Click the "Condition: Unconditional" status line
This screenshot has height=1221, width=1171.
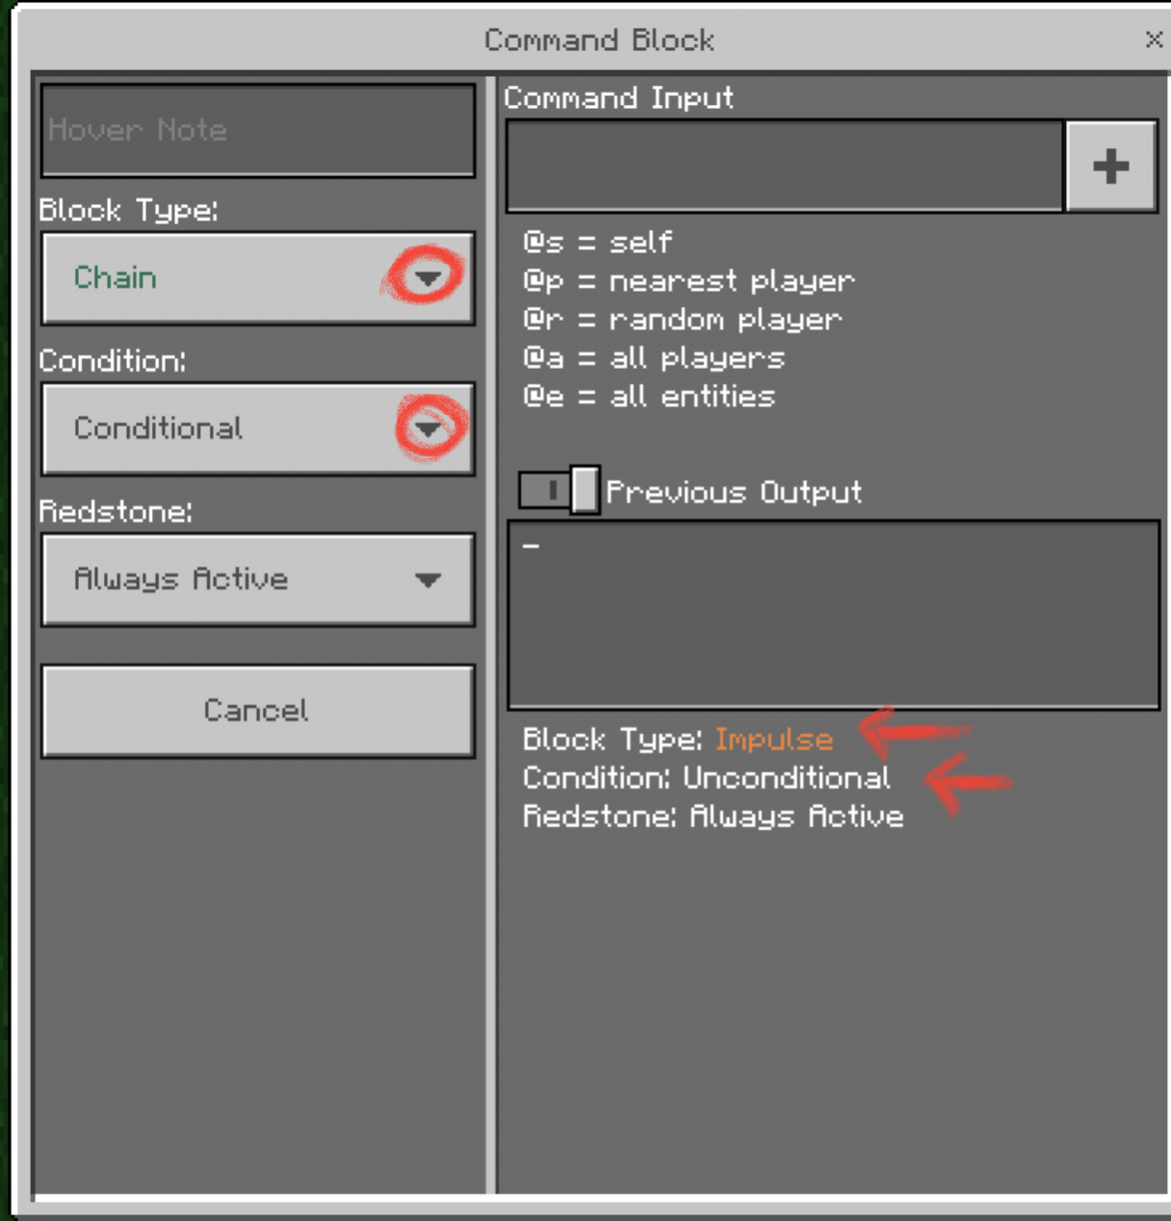(706, 778)
